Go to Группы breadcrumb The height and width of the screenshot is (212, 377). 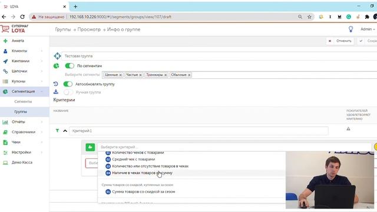(63, 29)
